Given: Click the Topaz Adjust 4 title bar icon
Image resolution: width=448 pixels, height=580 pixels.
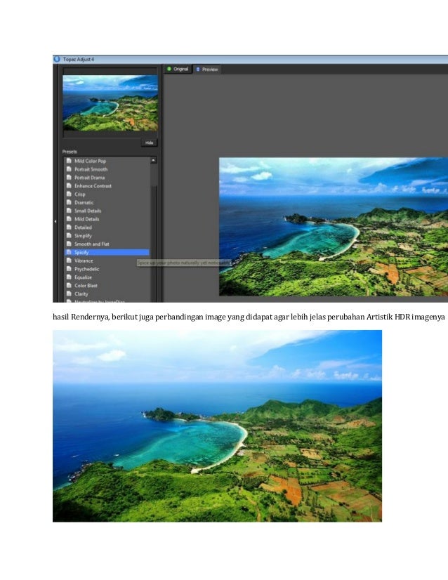Looking at the screenshot, I should tap(57, 59).
